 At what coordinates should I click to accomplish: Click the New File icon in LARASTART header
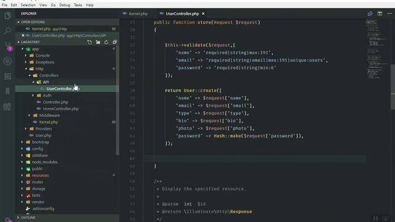click(89, 42)
